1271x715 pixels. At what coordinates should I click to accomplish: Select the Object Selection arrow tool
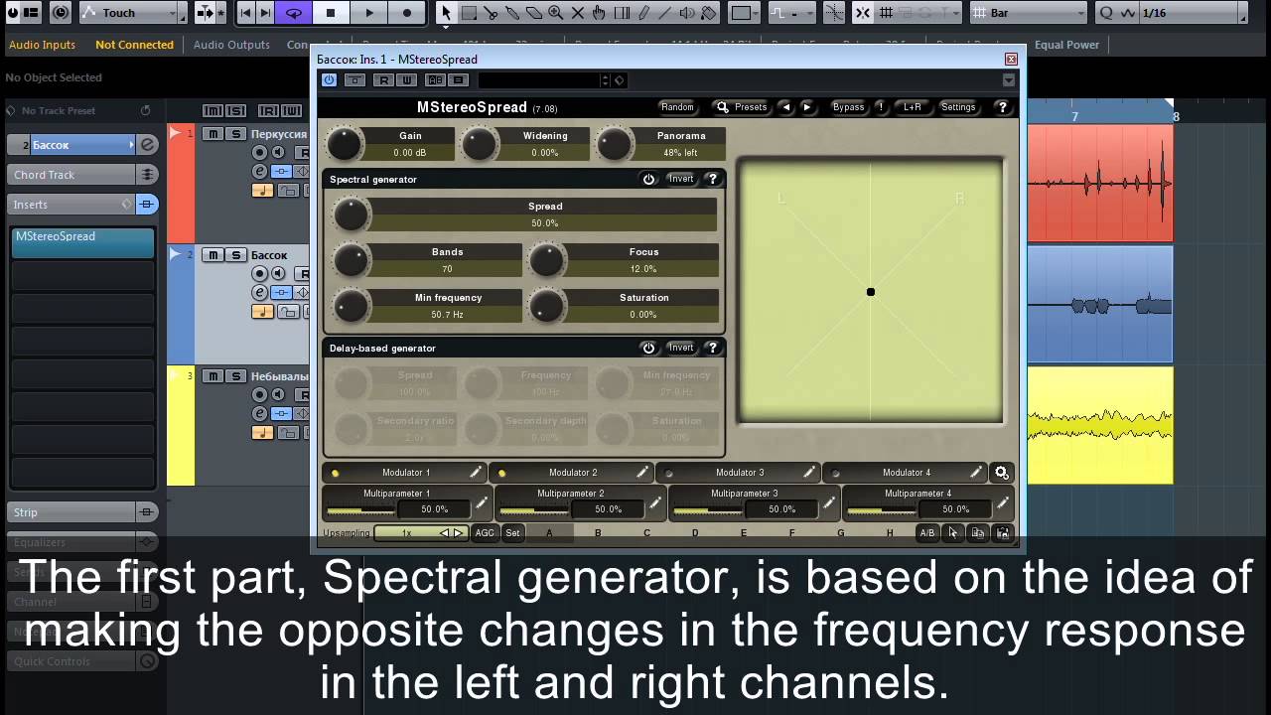click(446, 13)
